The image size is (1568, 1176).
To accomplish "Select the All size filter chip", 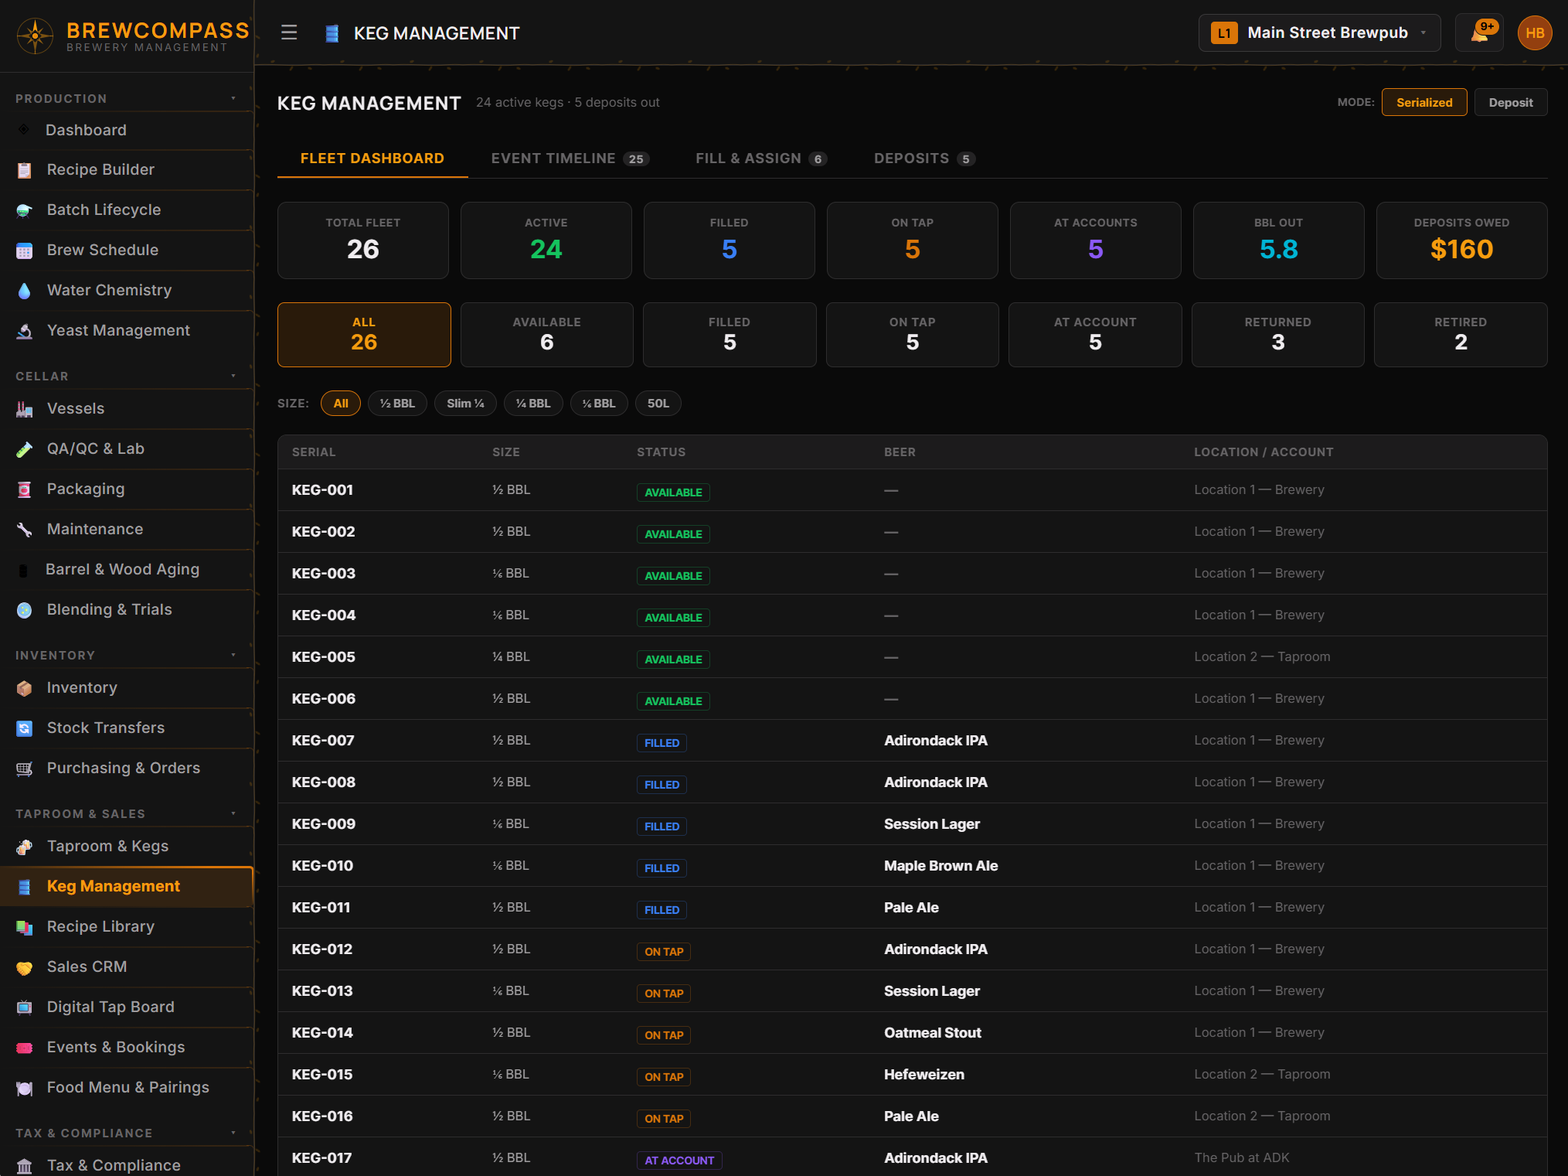I will point(340,403).
